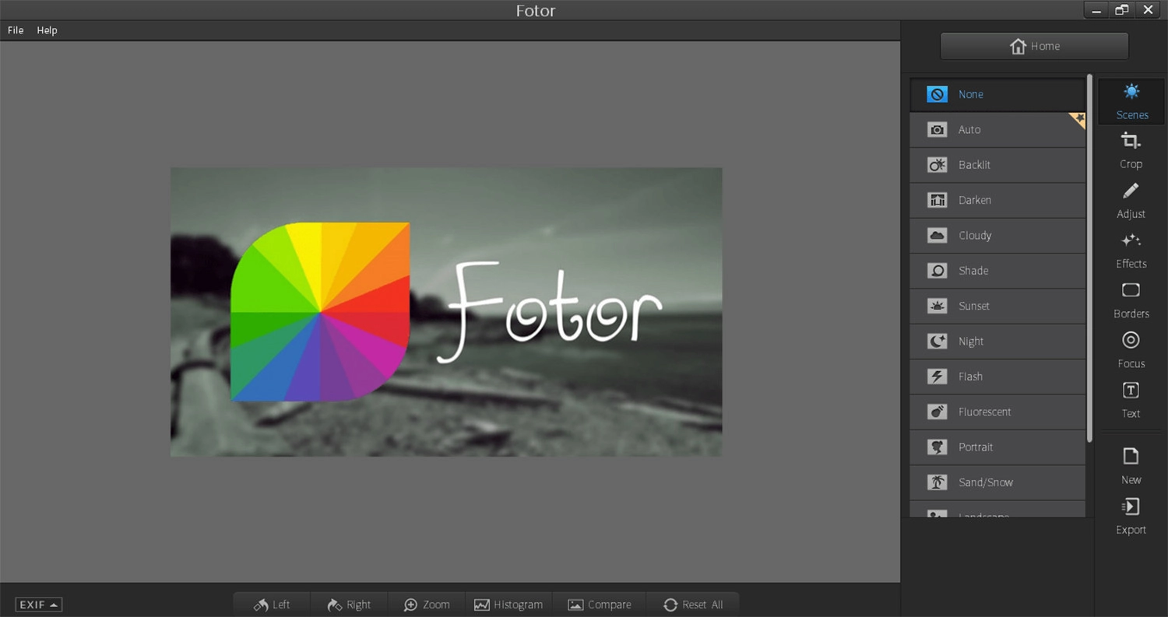Export the current image

[x=1131, y=517]
